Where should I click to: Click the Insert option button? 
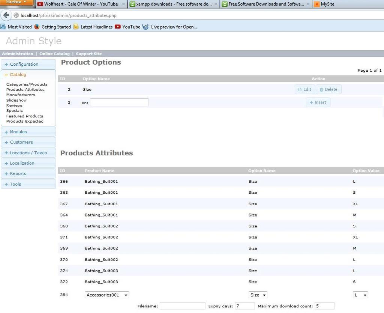[318, 102]
